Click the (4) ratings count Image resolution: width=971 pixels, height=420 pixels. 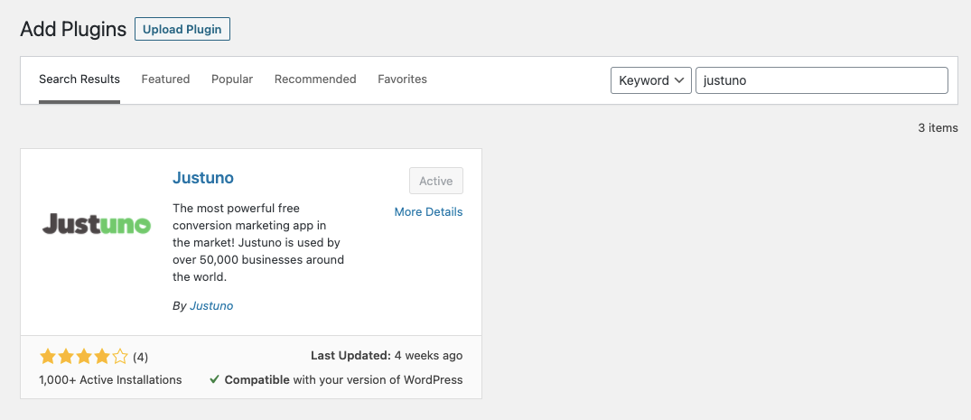[x=141, y=357]
